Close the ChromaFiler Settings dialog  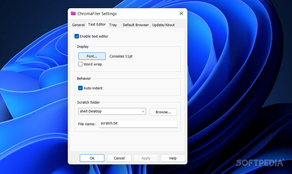tap(181, 13)
